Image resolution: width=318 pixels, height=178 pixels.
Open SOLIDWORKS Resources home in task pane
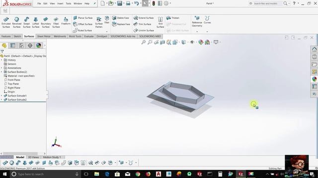click(x=315, y=49)
